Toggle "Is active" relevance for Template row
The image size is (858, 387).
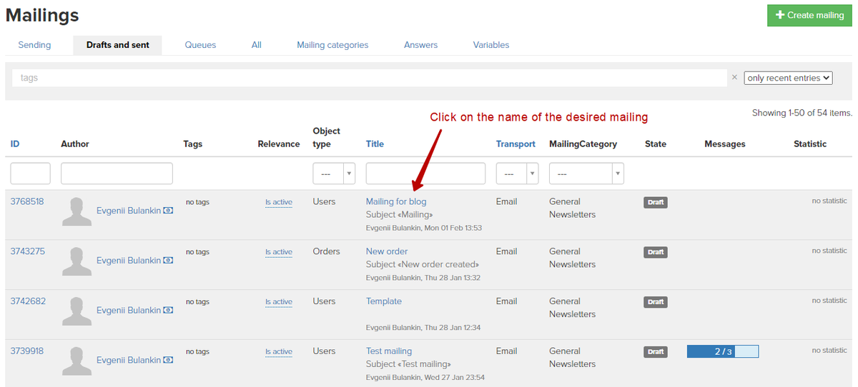point(278,302)
